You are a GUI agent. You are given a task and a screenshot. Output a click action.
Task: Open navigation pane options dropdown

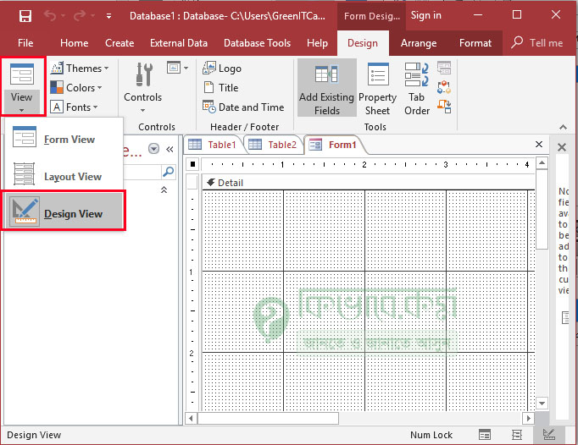click(x=153, y=149)
